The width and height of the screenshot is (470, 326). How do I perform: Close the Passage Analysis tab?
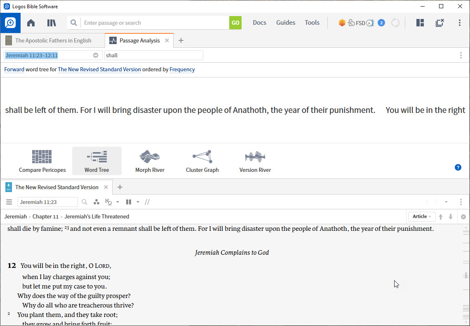(167, 40)
